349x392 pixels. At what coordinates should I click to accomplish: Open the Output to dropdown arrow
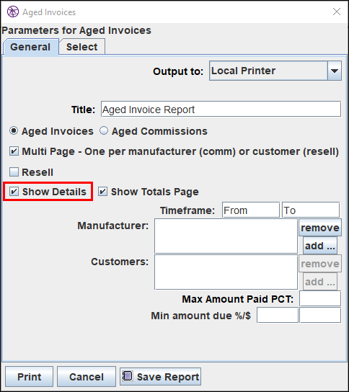point(335,71)
